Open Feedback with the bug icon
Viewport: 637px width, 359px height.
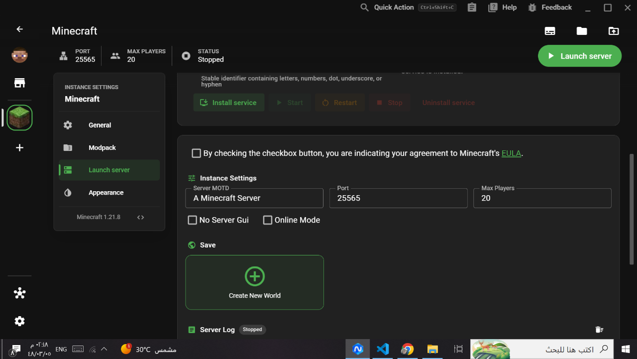click(x=550, y=7)
